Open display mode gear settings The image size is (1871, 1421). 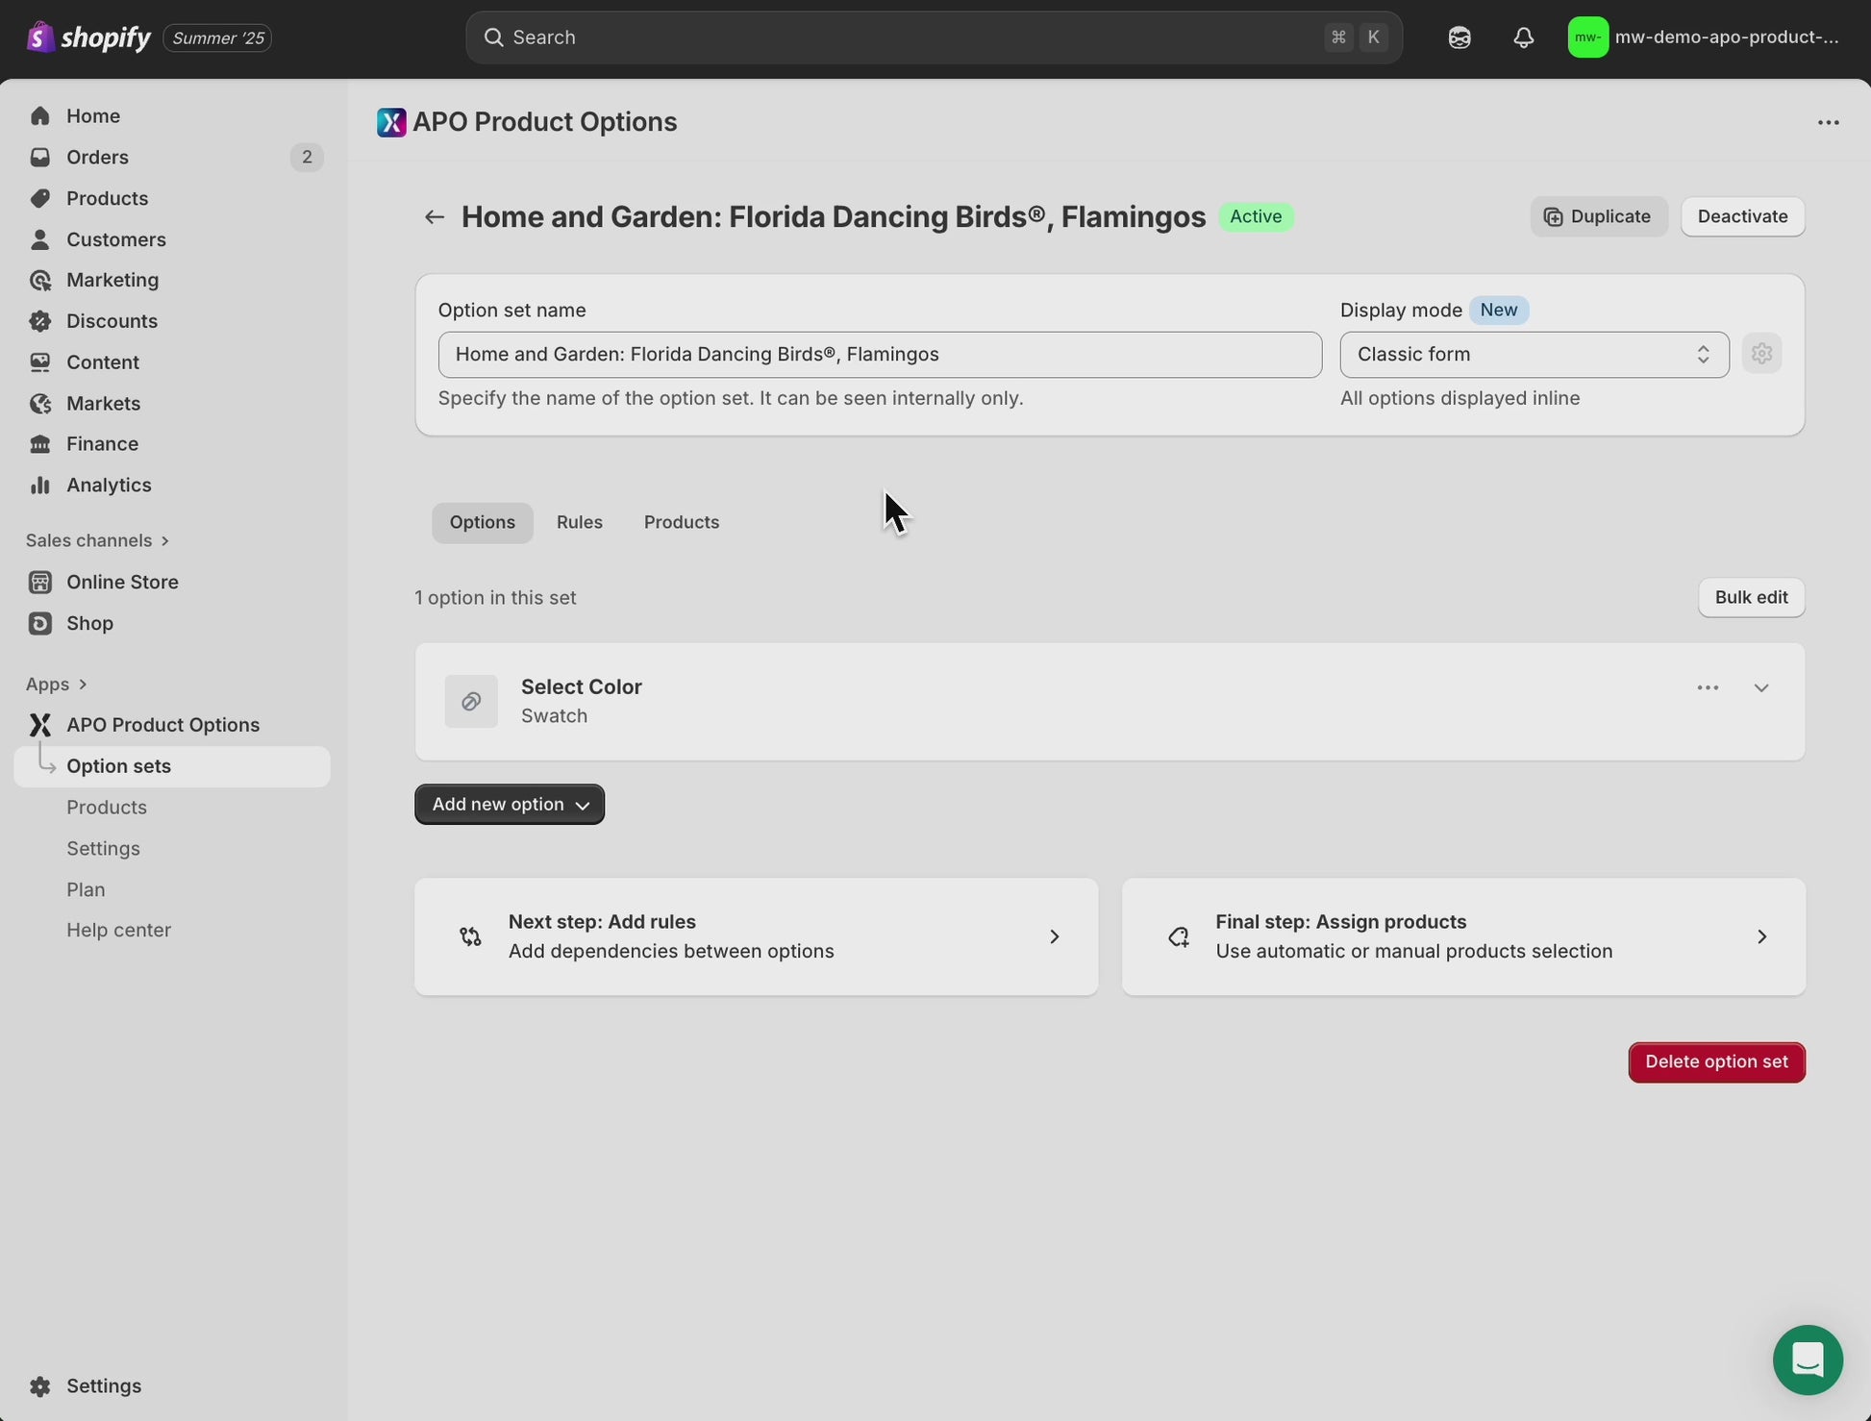click(x=1761, y=354)
